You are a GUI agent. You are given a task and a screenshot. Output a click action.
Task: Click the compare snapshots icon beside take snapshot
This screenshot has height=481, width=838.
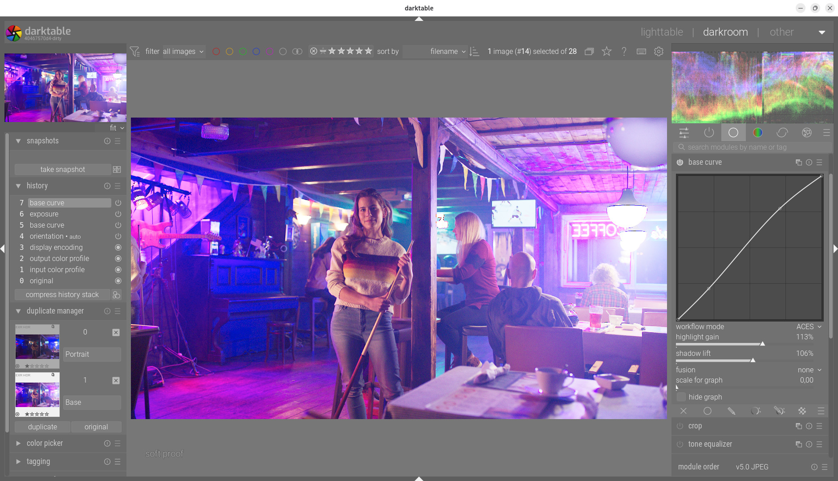(x=117, y=170)
